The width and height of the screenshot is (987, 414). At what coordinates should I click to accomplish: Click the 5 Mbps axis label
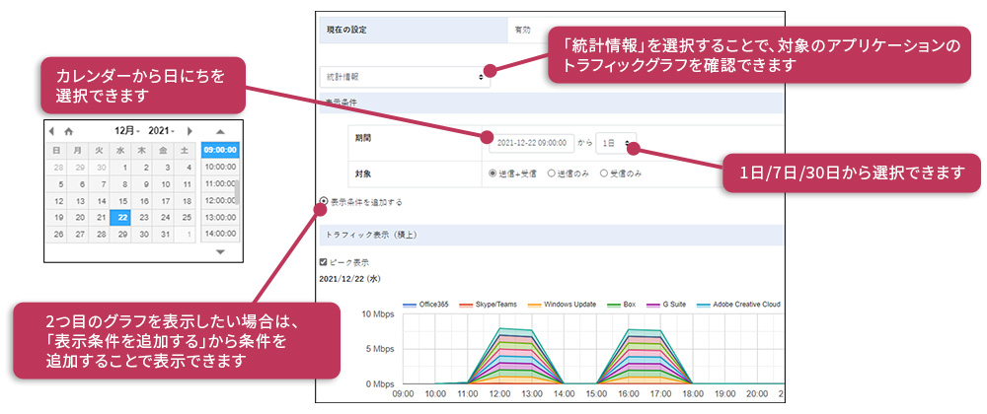click(380, 349)
